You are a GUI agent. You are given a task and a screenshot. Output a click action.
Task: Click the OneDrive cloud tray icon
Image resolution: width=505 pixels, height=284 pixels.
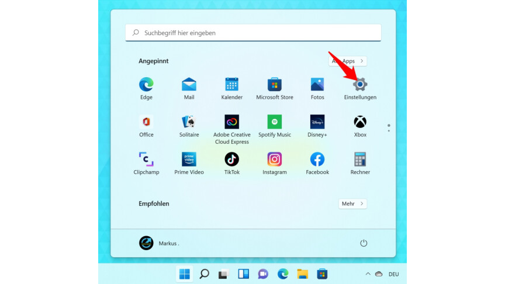click(379, 274)
